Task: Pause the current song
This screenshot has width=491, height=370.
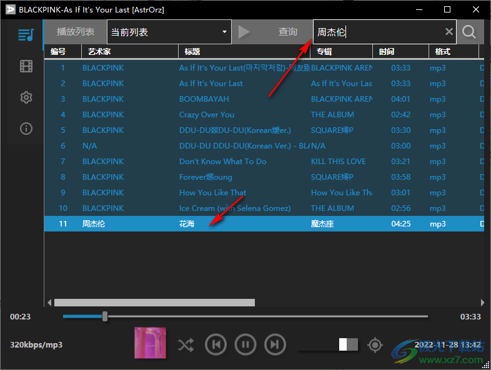Action: pos(245,344)
